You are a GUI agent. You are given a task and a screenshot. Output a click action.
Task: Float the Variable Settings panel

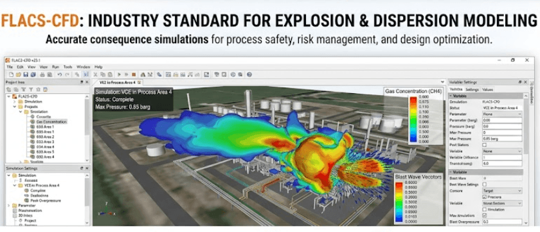[519, 82]
